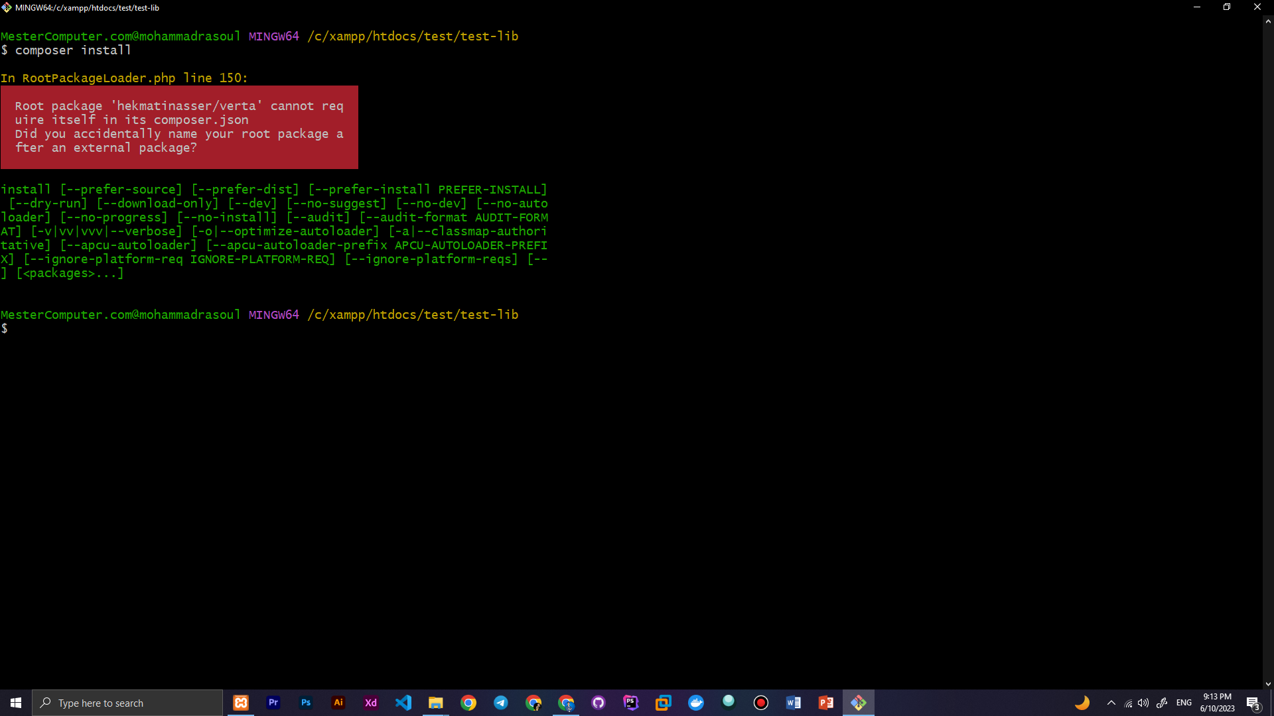Click the 'In RootPackageLoader.php line 150:' text
This screenshot has height=716, width=1274.
click(x=124, y=78)
